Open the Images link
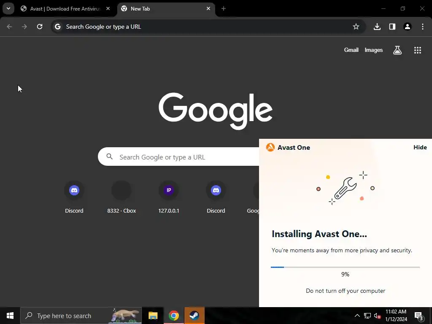Viewport: 432px width, 324px height. (374, 50)
